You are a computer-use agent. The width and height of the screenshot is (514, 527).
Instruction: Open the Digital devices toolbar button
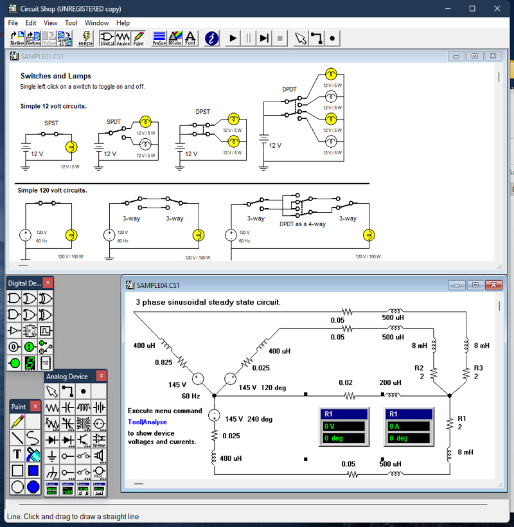[x=107, y=39]
